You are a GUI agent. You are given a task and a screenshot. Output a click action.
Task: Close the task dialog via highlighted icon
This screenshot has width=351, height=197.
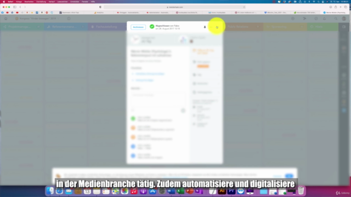tap(217, 27)
